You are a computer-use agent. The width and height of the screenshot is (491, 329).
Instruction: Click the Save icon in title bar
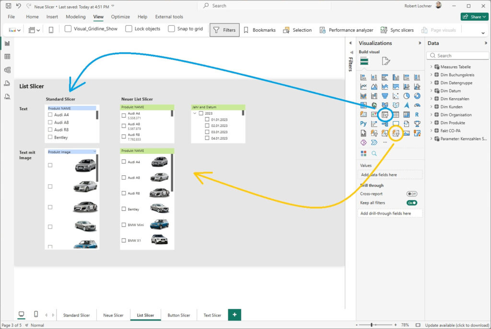click(x=8, y=6)
